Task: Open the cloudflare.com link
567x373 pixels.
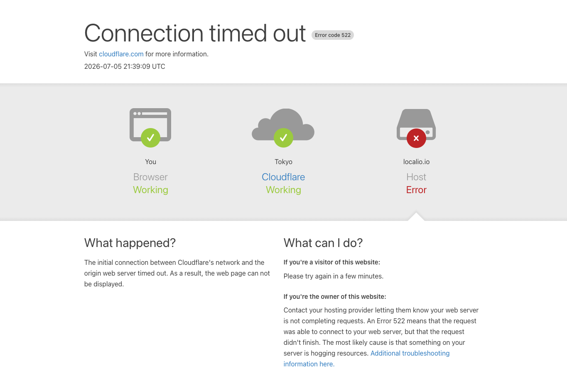Action: click(121, 54)
